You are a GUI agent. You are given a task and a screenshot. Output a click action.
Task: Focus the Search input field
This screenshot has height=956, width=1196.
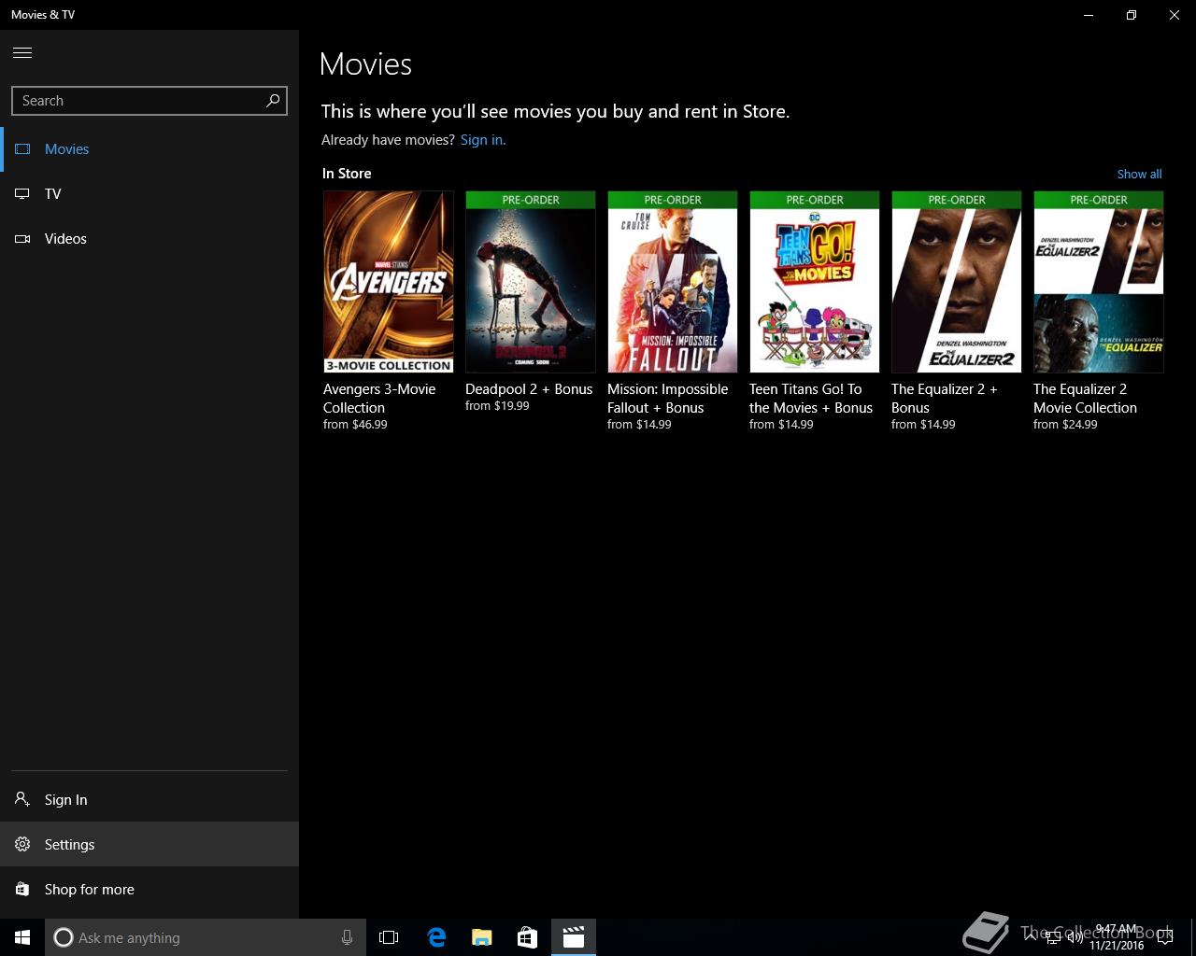pyautogui.click(x=149, y=101)
